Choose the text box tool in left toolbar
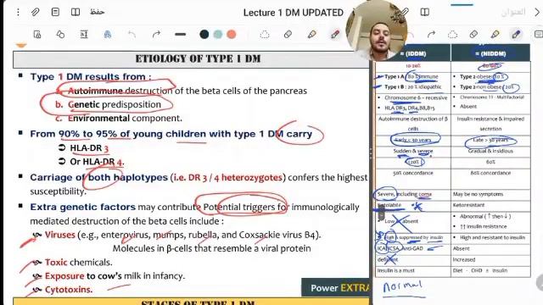Viewport: 543px width, 305px height. [x=84, y=35]
